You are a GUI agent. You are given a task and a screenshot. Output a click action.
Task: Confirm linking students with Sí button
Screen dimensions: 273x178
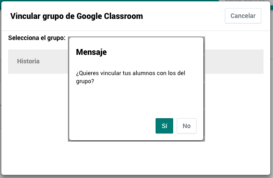tap(164, 126)
